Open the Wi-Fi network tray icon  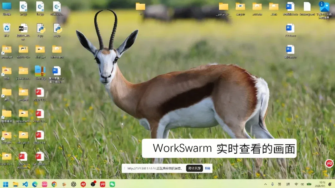click(296, 184)
